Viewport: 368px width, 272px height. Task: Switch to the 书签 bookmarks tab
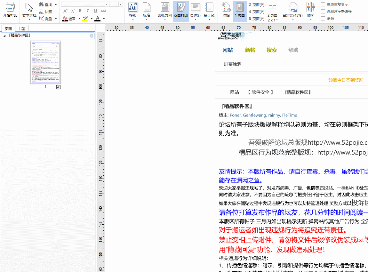point(22,28)
